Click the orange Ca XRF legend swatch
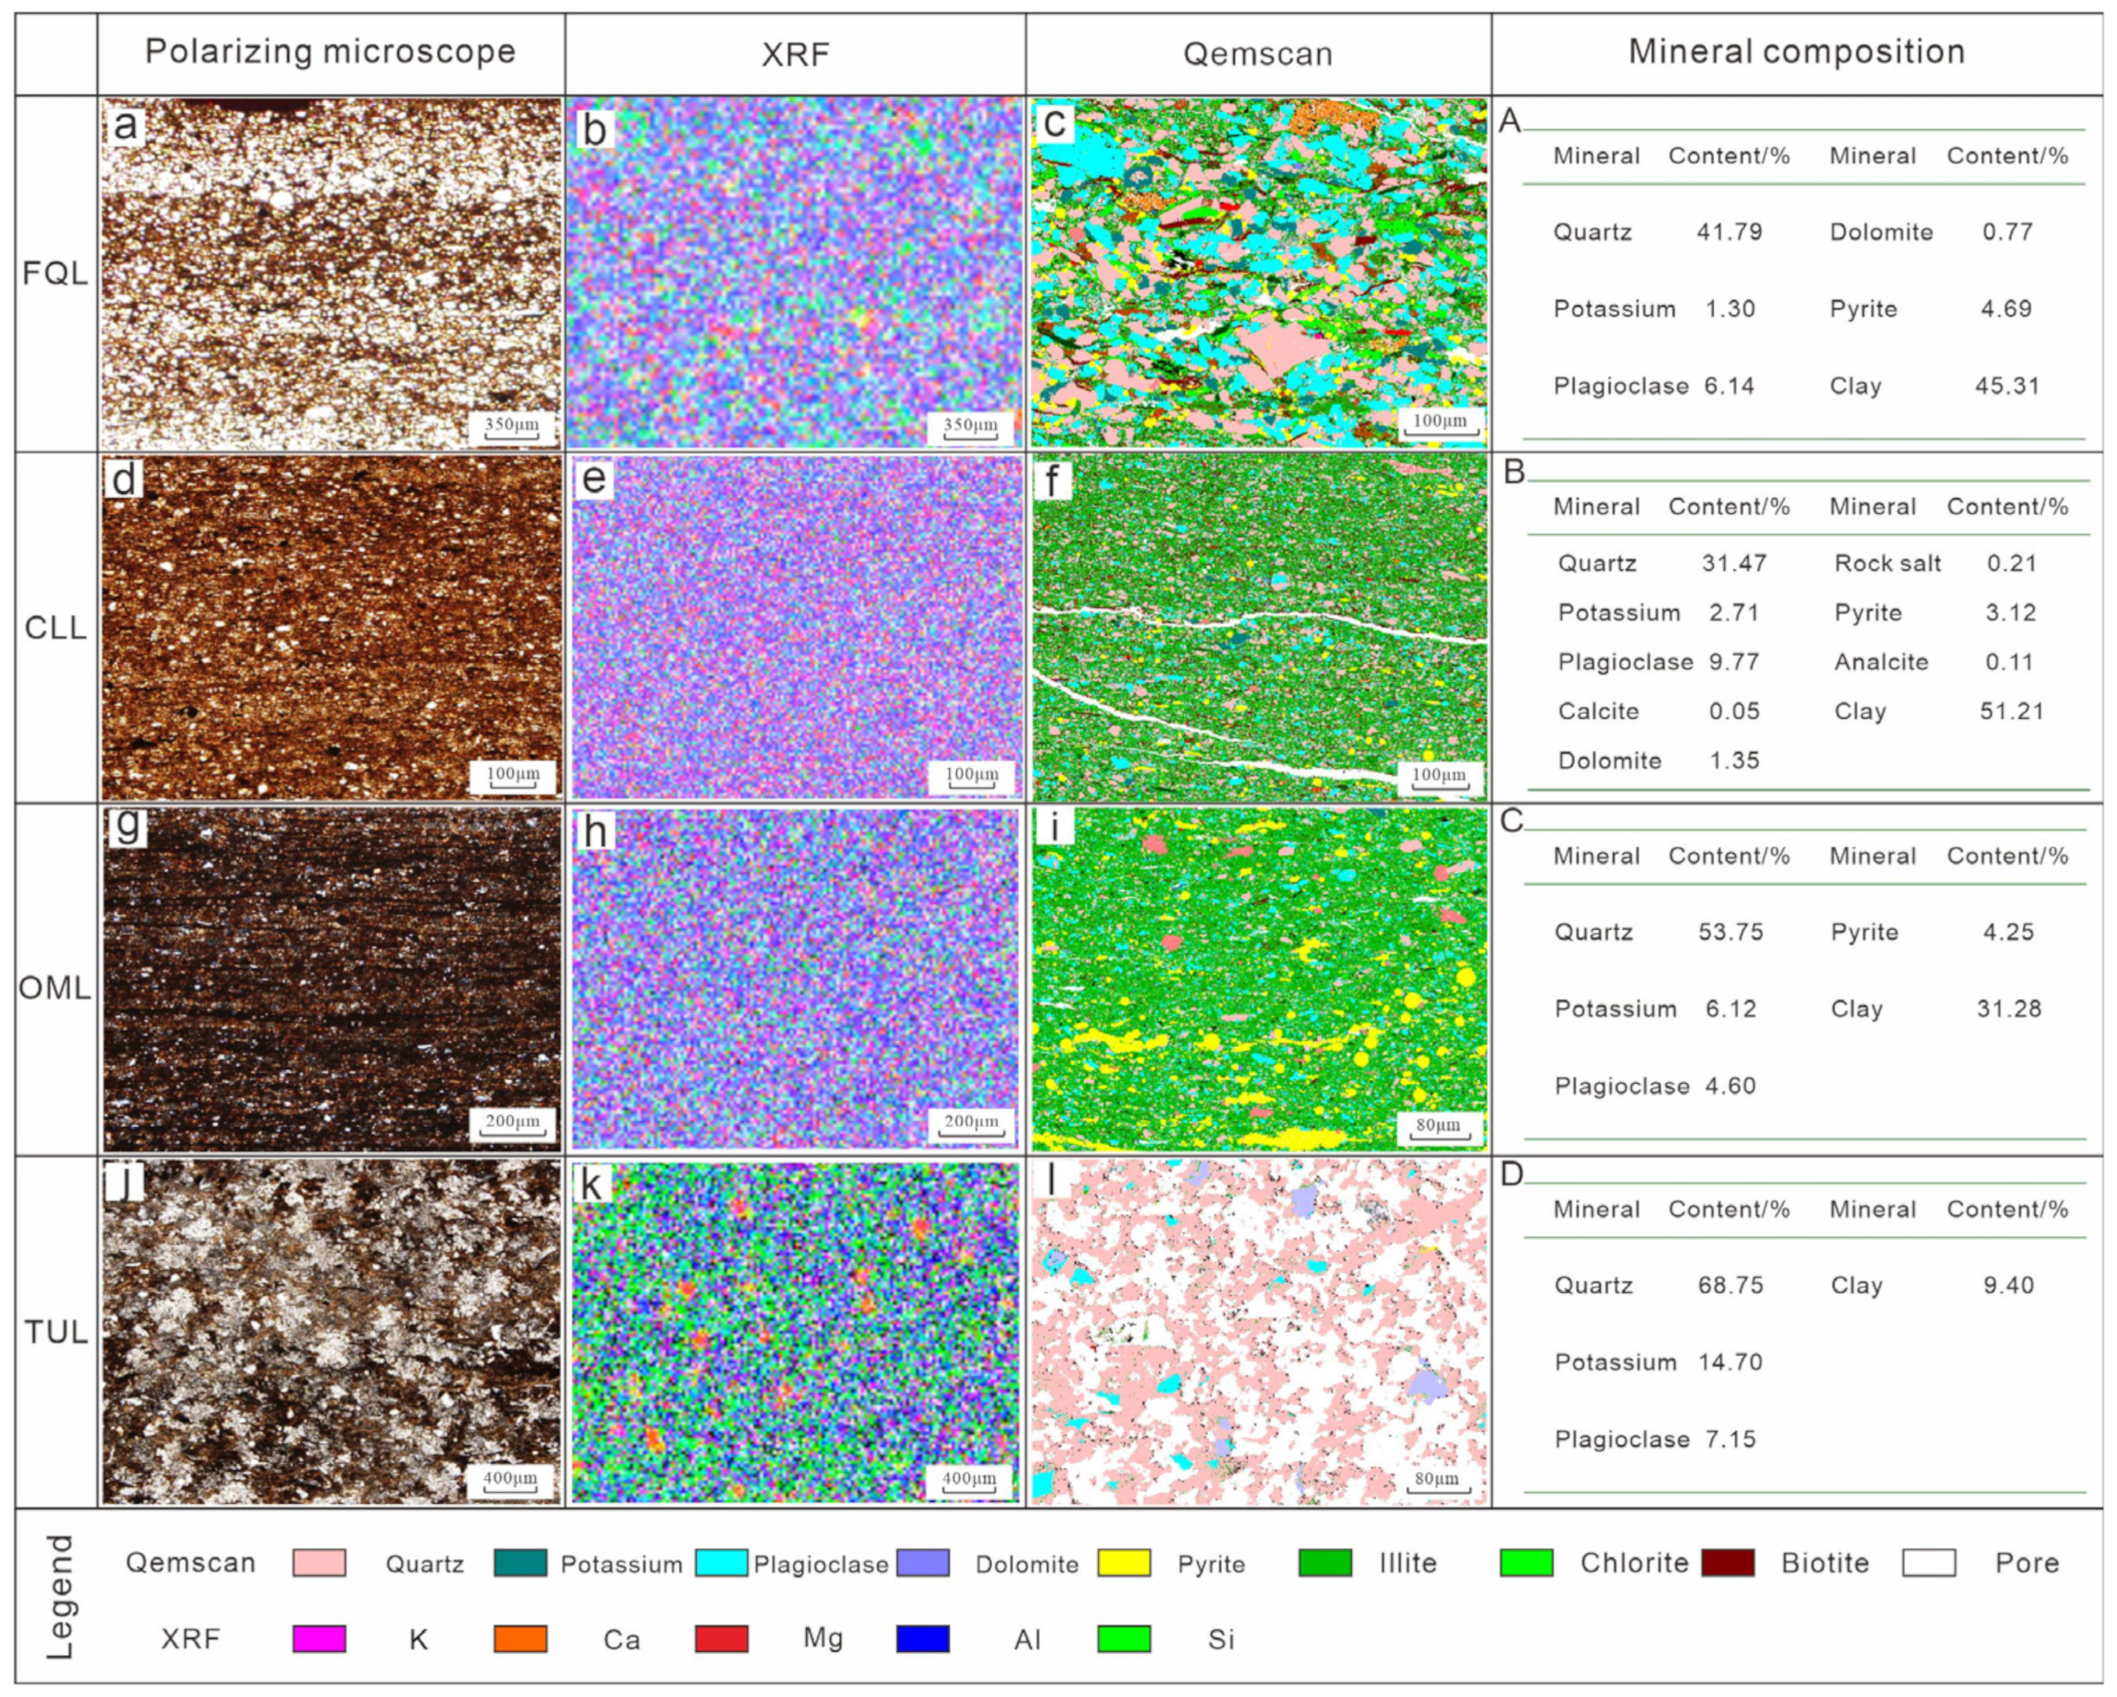 [x=521, y=1639]
